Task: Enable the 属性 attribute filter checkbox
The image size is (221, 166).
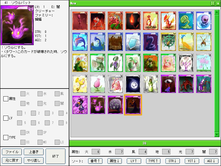Action: click(x=6, y=99)
